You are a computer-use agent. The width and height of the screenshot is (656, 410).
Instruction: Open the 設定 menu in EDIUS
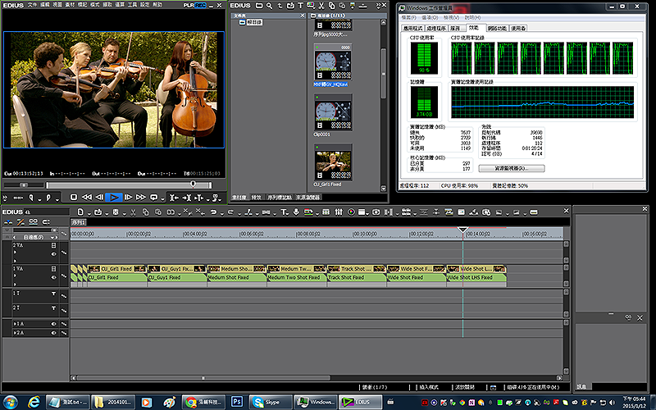(145, 5)
